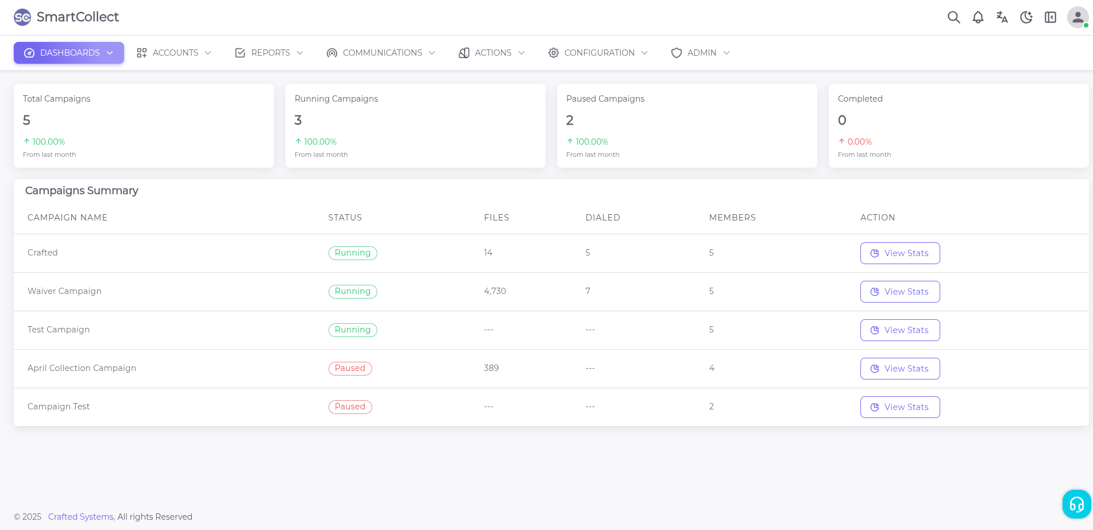
Task: Open the Admin menu
Action: [x=700, y=53]
